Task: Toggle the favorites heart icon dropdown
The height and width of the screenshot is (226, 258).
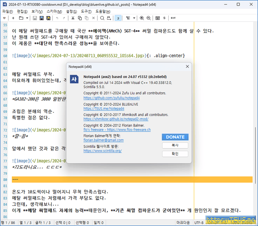Action: (4, 18)
